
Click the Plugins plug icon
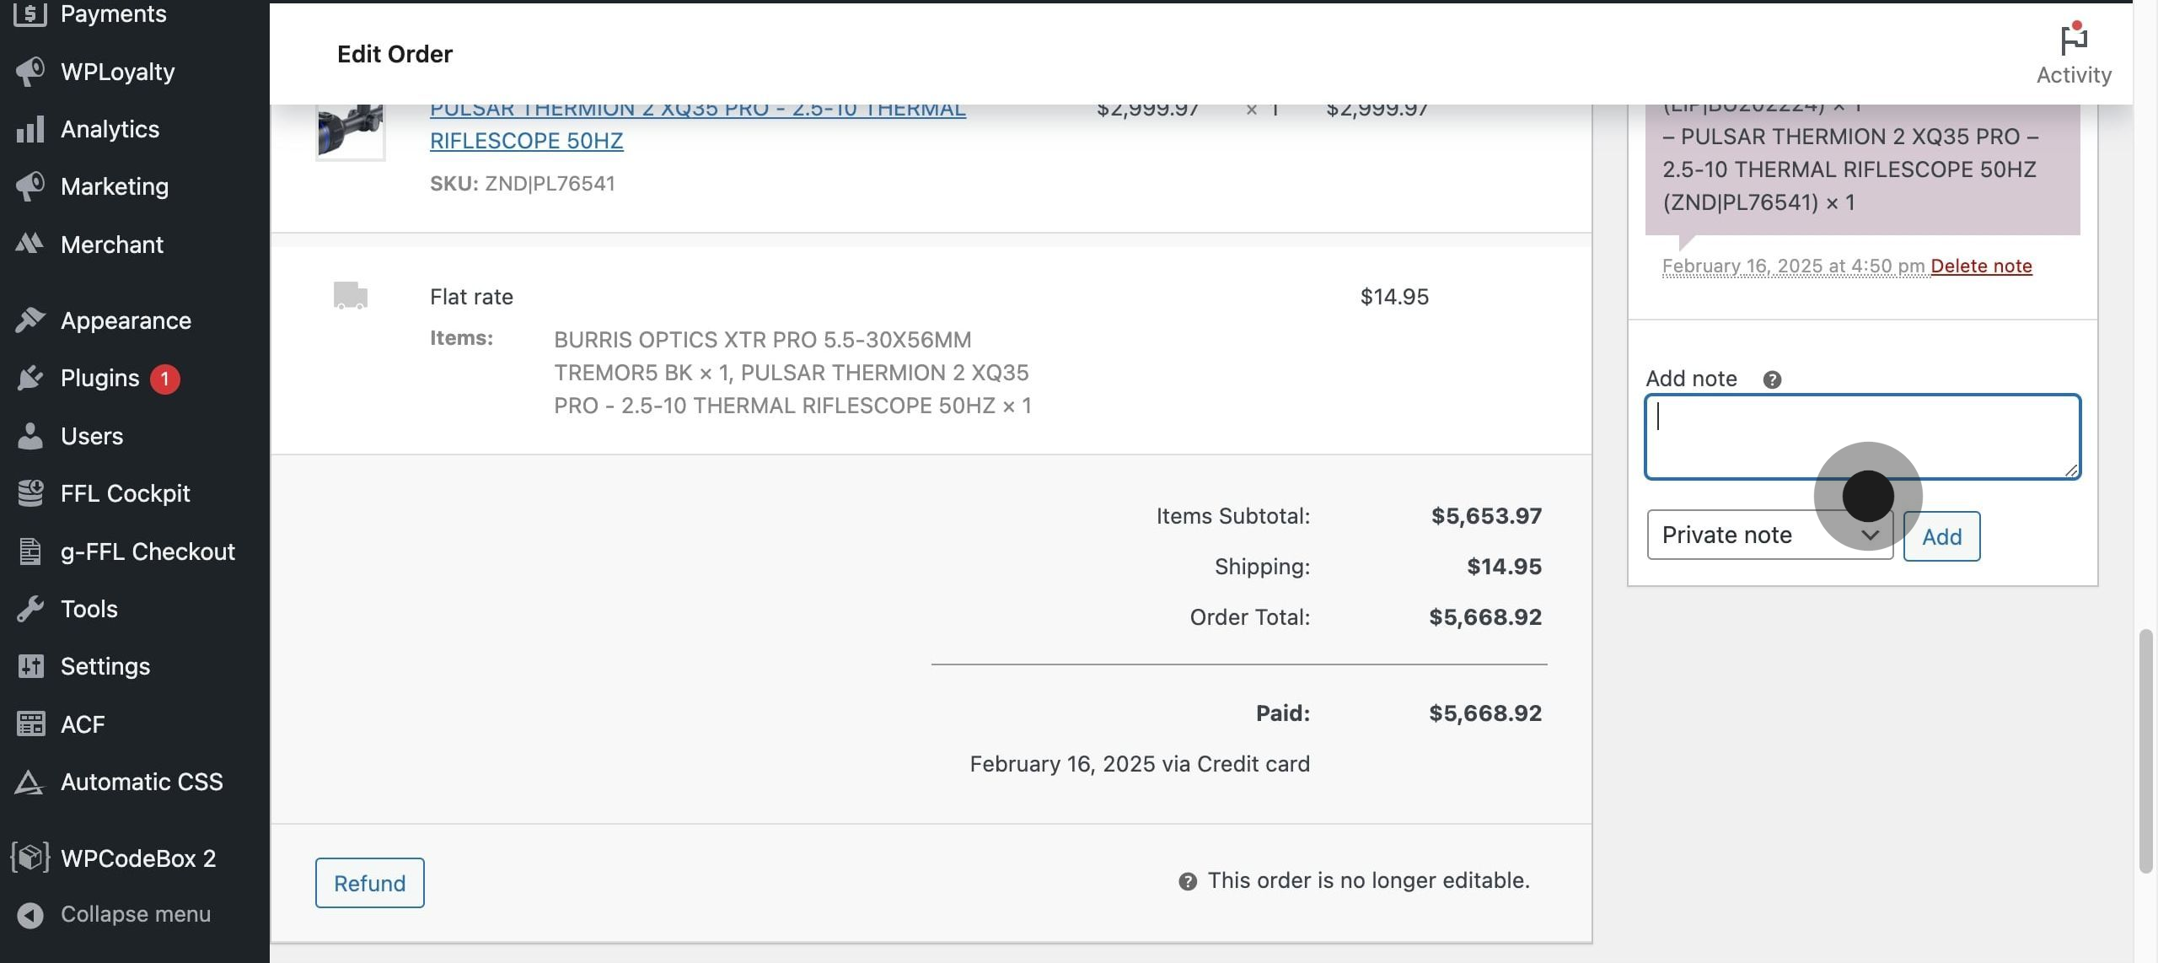tap(30, 379)
